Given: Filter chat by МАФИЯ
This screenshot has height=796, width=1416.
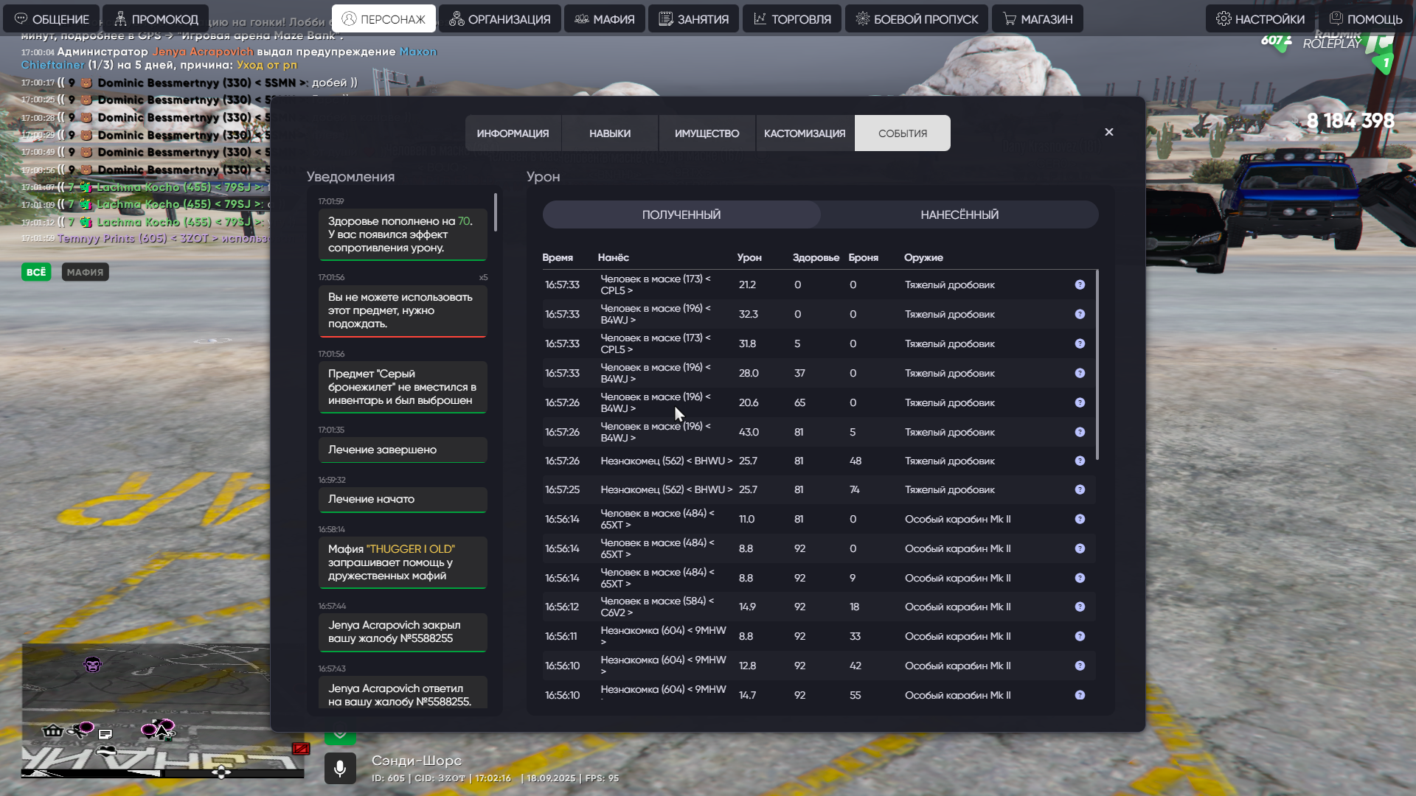Looking at the screenshot, I should (x=85, y=272).
